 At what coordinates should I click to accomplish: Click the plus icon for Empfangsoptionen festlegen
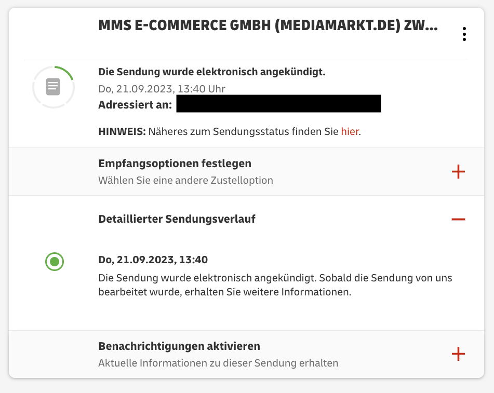point(458,172)
